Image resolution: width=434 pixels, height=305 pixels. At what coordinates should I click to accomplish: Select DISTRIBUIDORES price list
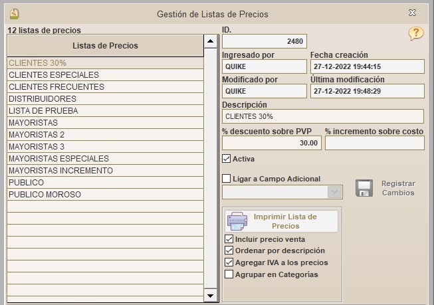click(105, 98)
